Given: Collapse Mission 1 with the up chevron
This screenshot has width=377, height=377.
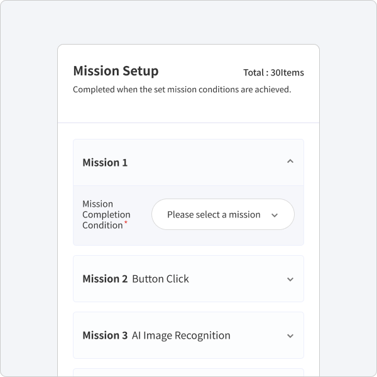Looking at the screenshot, I should pyautogui.click(x=290, y=161).
